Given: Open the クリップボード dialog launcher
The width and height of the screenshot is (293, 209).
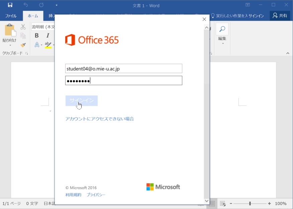Looking at the screenshot, I should pyautogui.click(x=27, y=53).
